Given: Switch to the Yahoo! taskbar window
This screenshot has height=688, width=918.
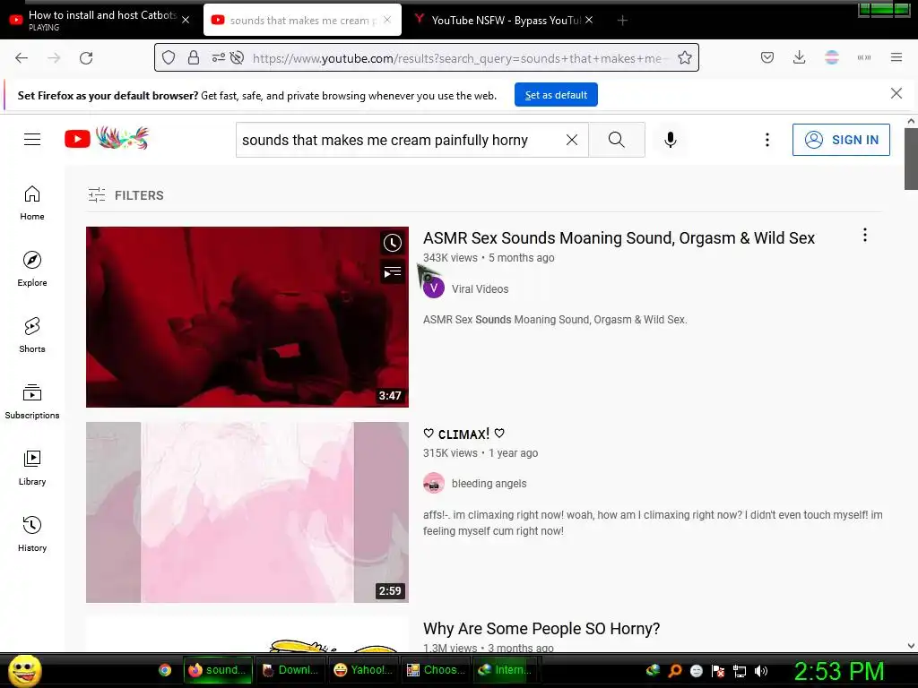Looking at the screenshot, I should (364, 670).
